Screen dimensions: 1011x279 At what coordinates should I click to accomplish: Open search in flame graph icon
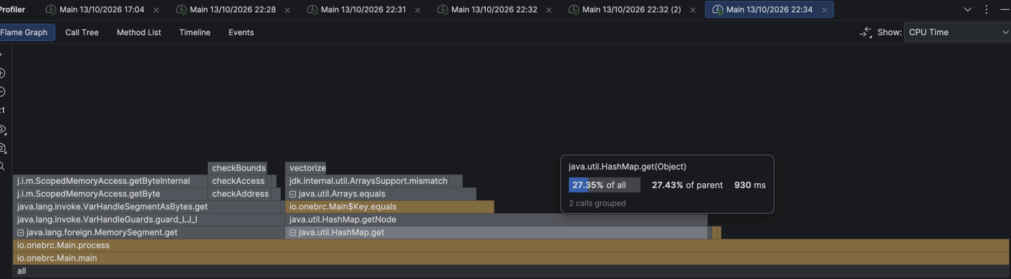tap(2, 167)
